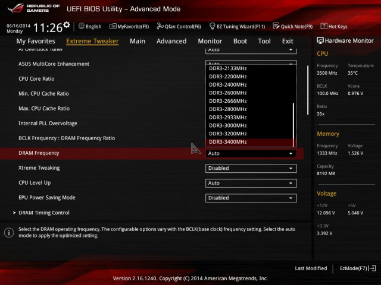Select DDR3-3200MHz frequency
Image resolution: width=381 pixels, height=285 pixels.
click(x=249, y=134)
